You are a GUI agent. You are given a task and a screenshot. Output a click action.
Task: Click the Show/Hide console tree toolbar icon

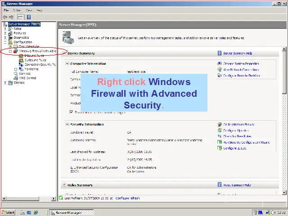(20, 17)
